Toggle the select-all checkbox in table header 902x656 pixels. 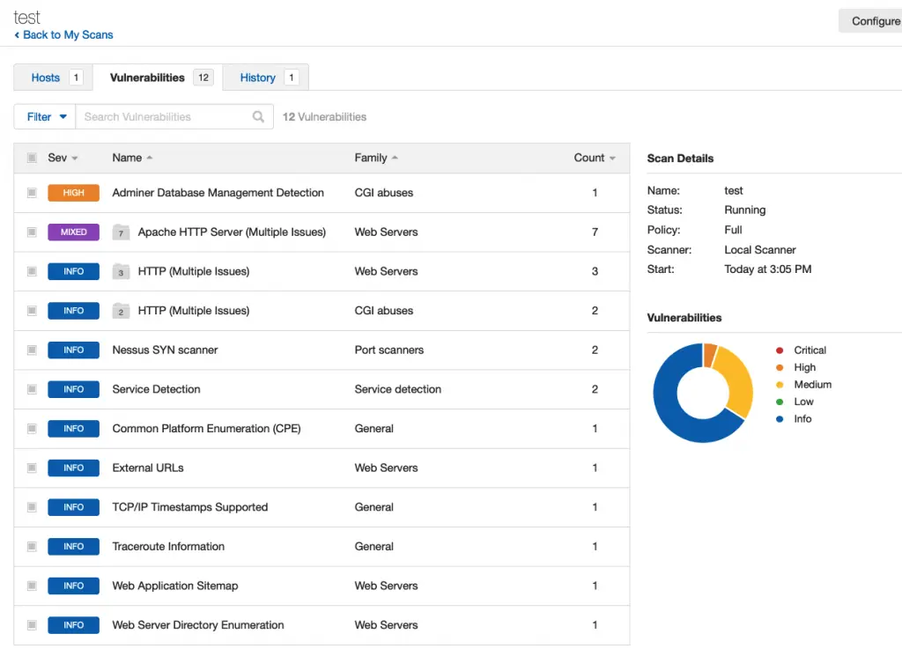(x=32, y=158)
